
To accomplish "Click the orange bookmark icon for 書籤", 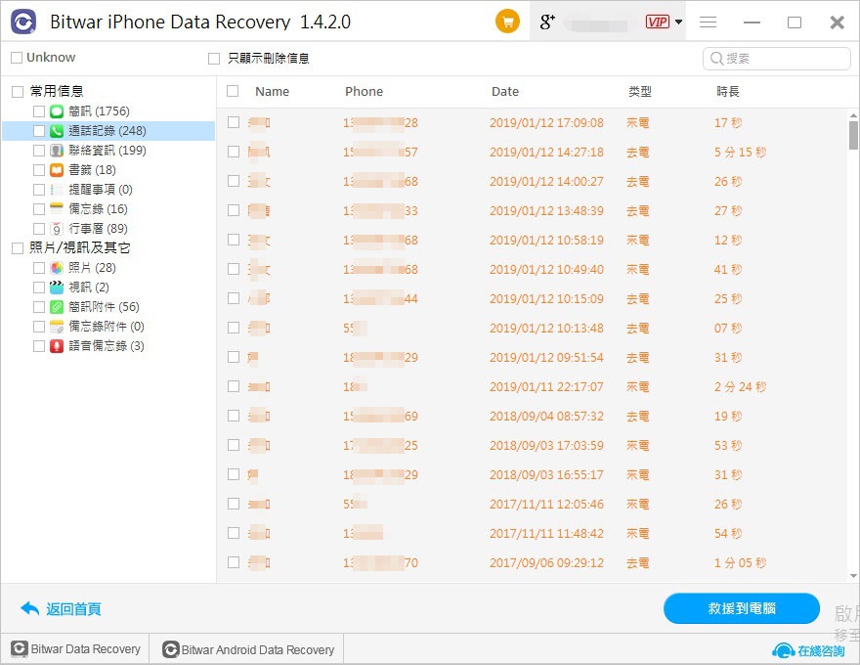I will pos(57,170).
